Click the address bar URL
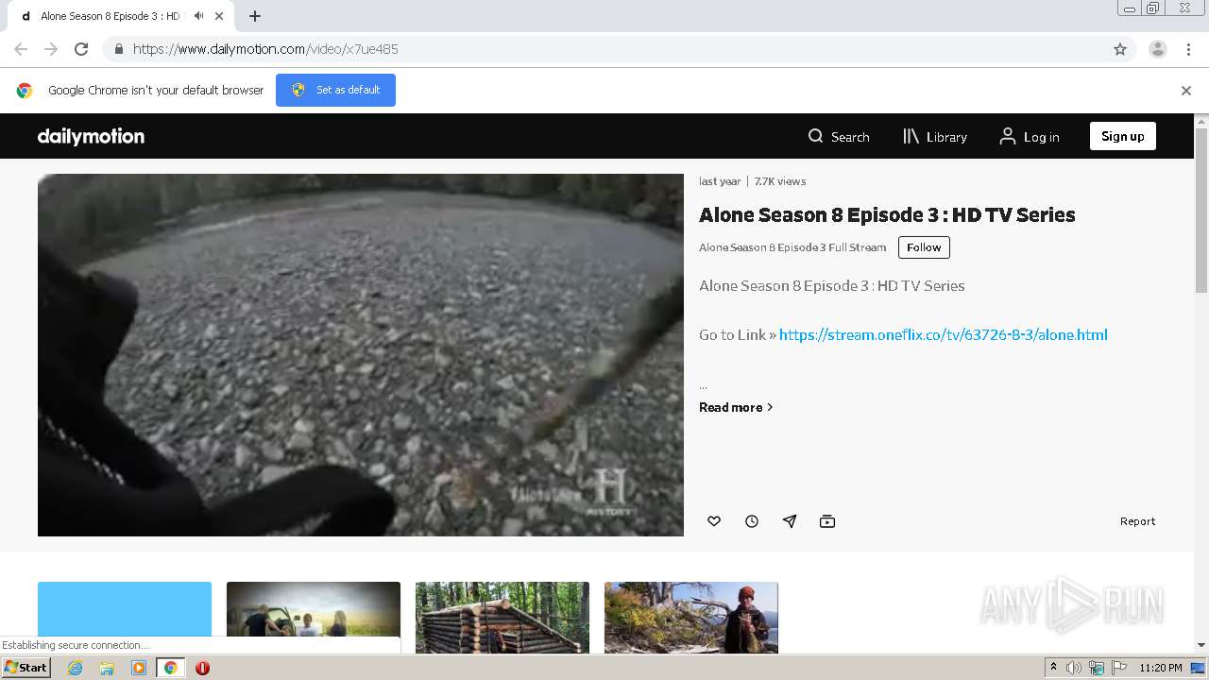Image resolution: width=1209 pixels, height=680 pixels. 265,49
